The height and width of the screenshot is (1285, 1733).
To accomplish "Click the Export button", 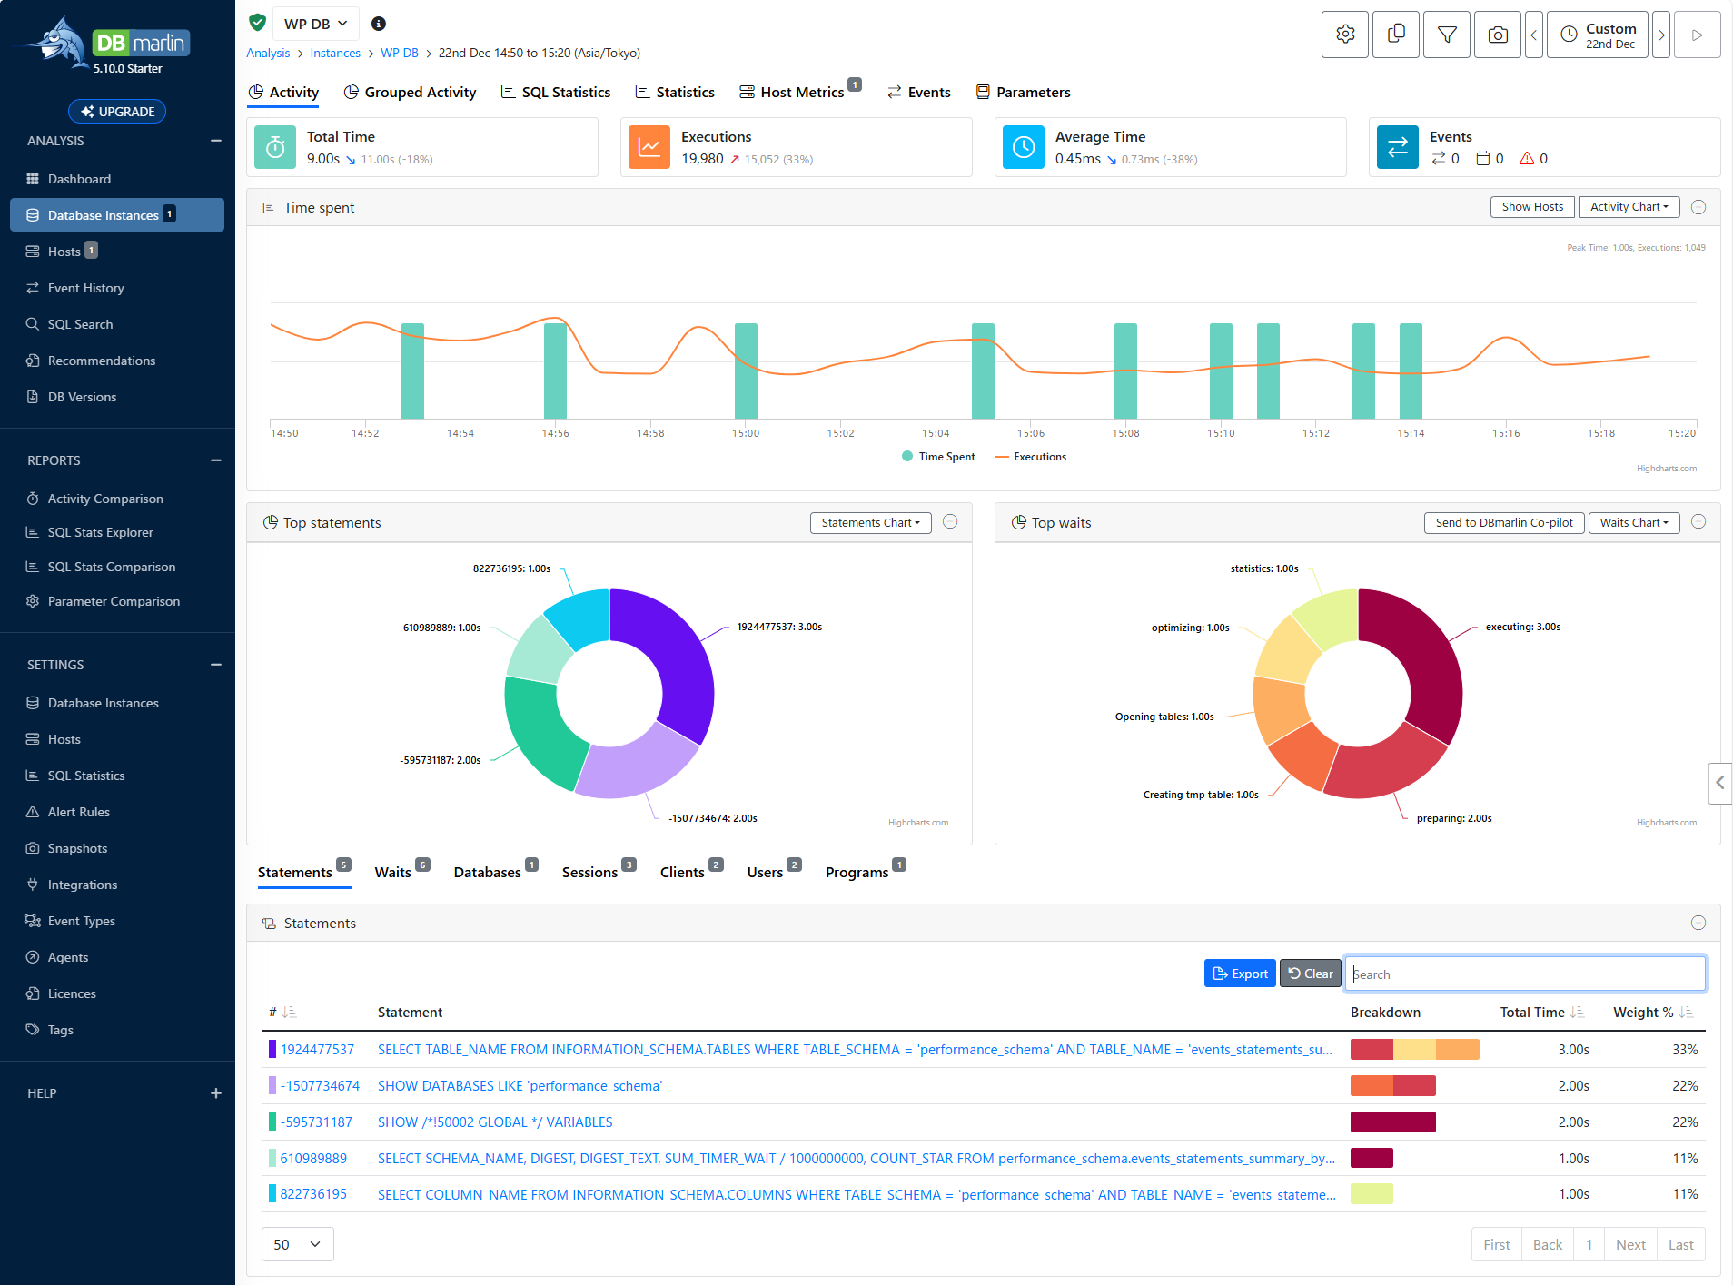I will tap(1240, 974).
